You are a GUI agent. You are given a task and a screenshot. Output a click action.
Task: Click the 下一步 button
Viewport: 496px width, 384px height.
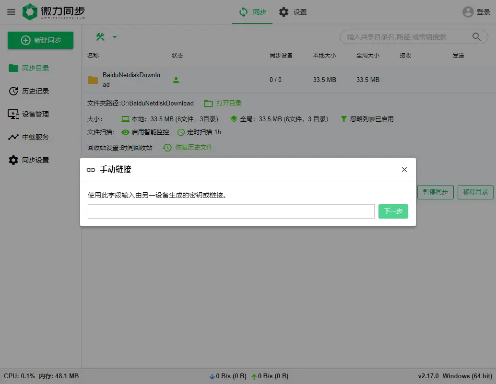[x=393, y=211]
